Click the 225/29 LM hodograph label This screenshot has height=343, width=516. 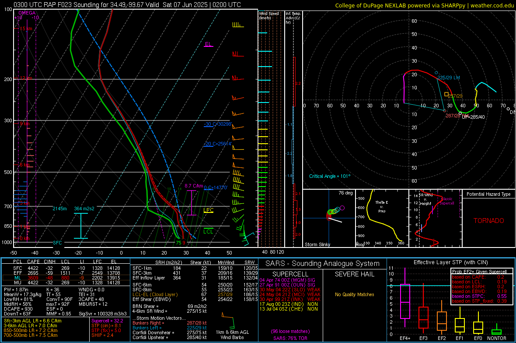coord(449,78)
